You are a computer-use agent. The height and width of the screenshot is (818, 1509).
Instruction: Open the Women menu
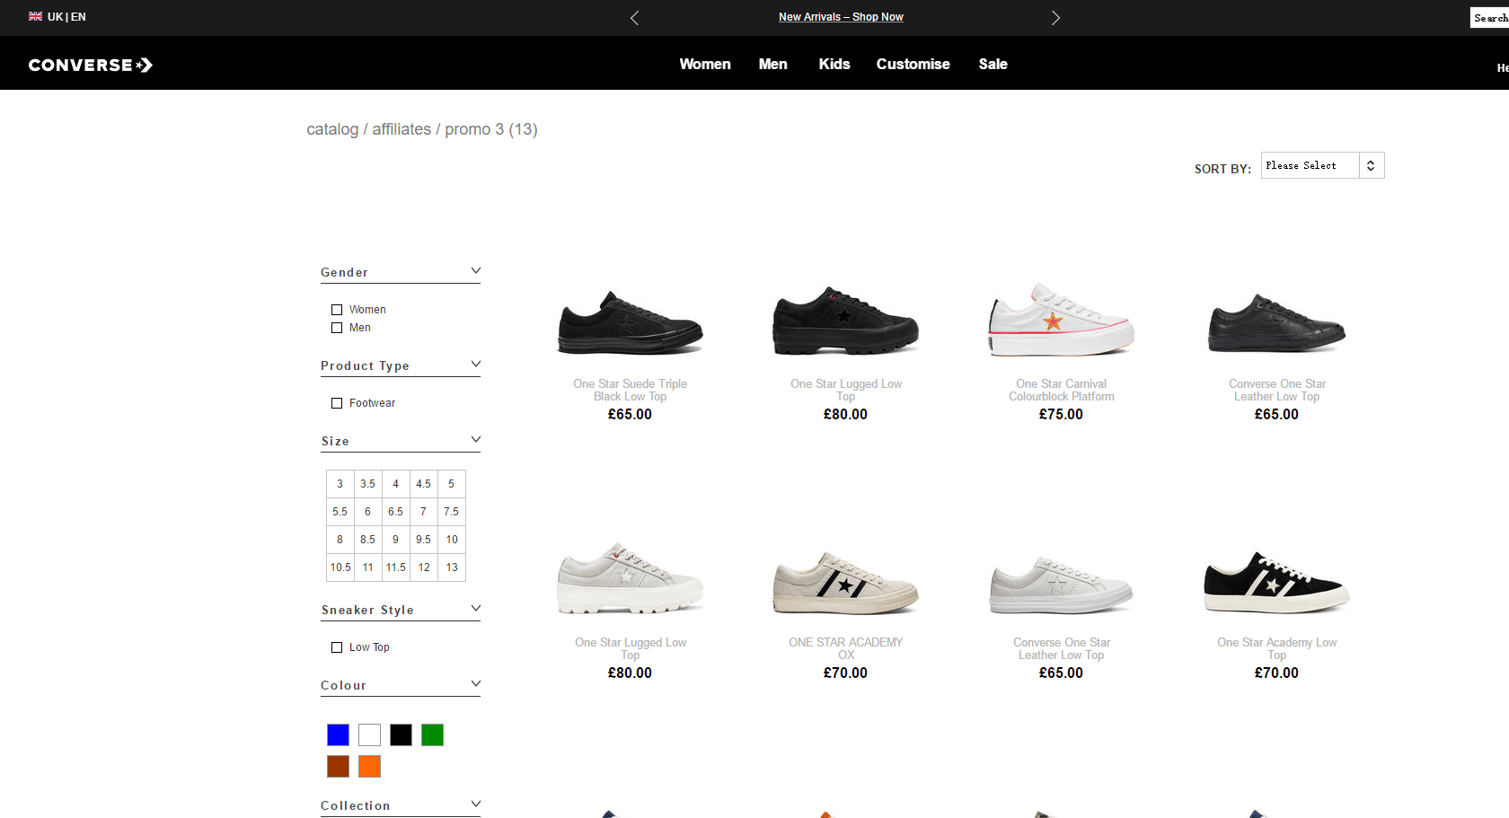[705, 64]
